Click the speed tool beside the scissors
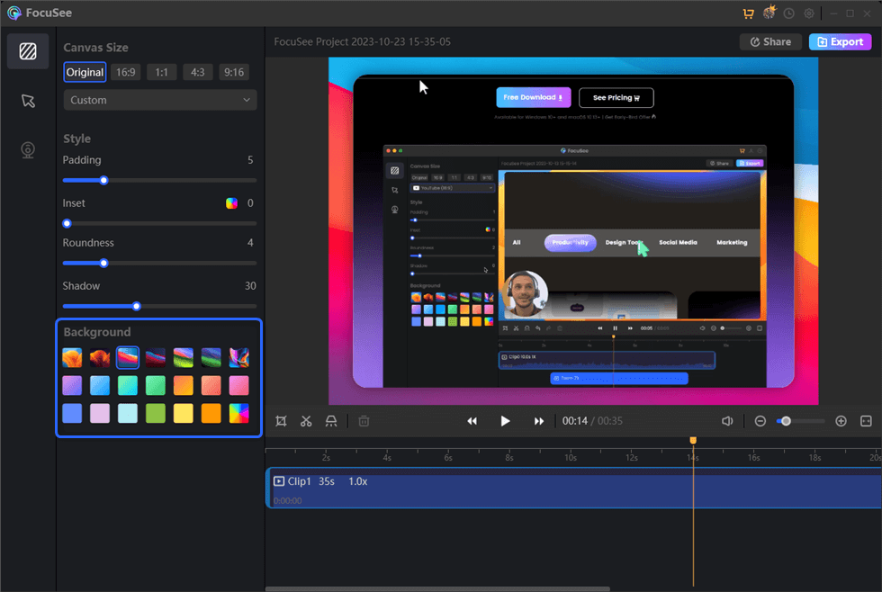The width and height of the screenshot is (882, 592). [x=331, y=421]
